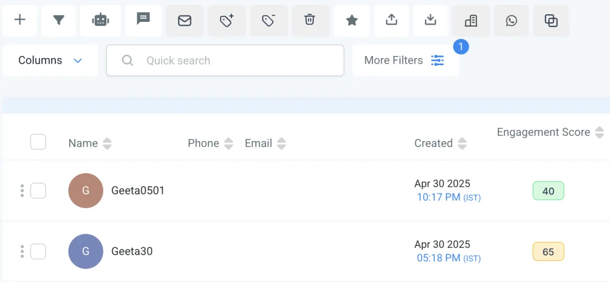Click the robot automation icon
The width and height of the screenshot is (610, 282).
tap(101, 20)
